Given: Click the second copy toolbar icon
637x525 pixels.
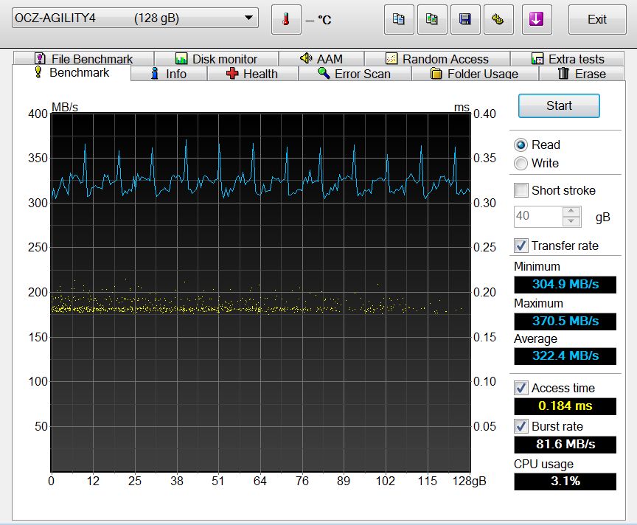Looking at the screenshot, I should [x=432, y=20].
